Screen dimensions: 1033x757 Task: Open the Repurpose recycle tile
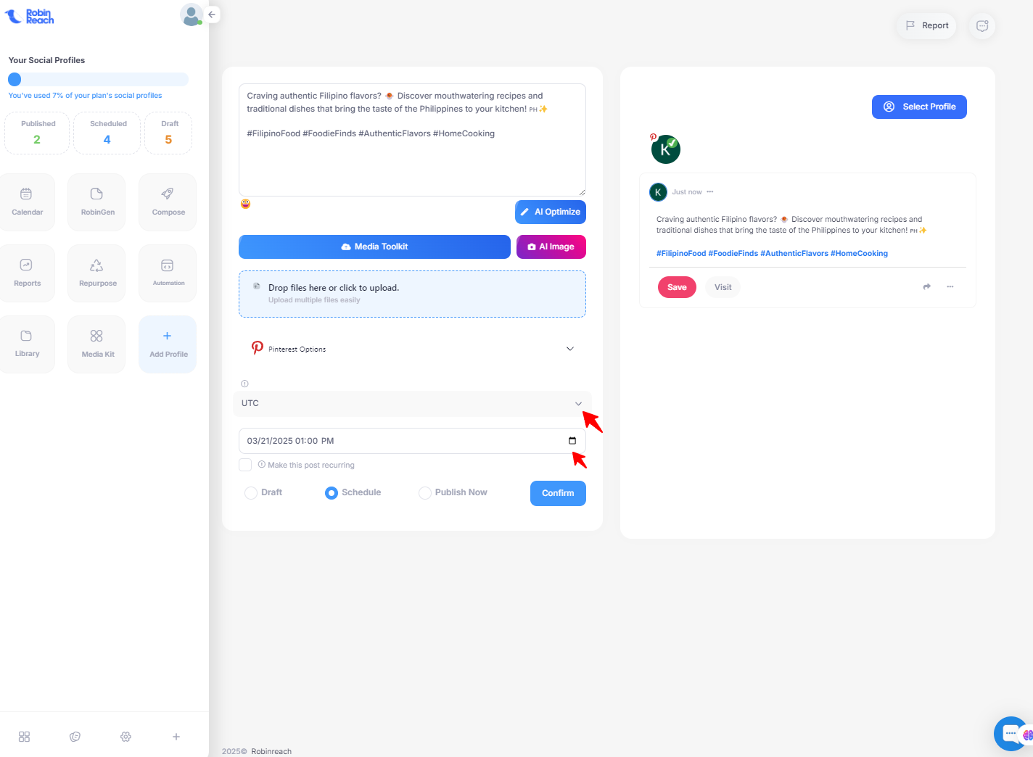(96, 273)
